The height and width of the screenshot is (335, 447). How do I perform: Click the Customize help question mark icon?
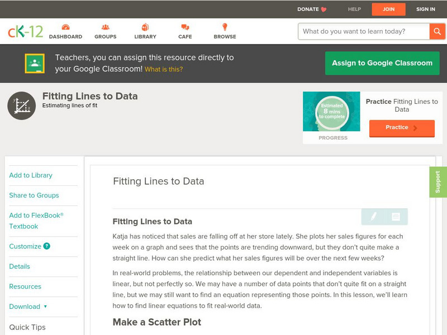tap(47, 246)
